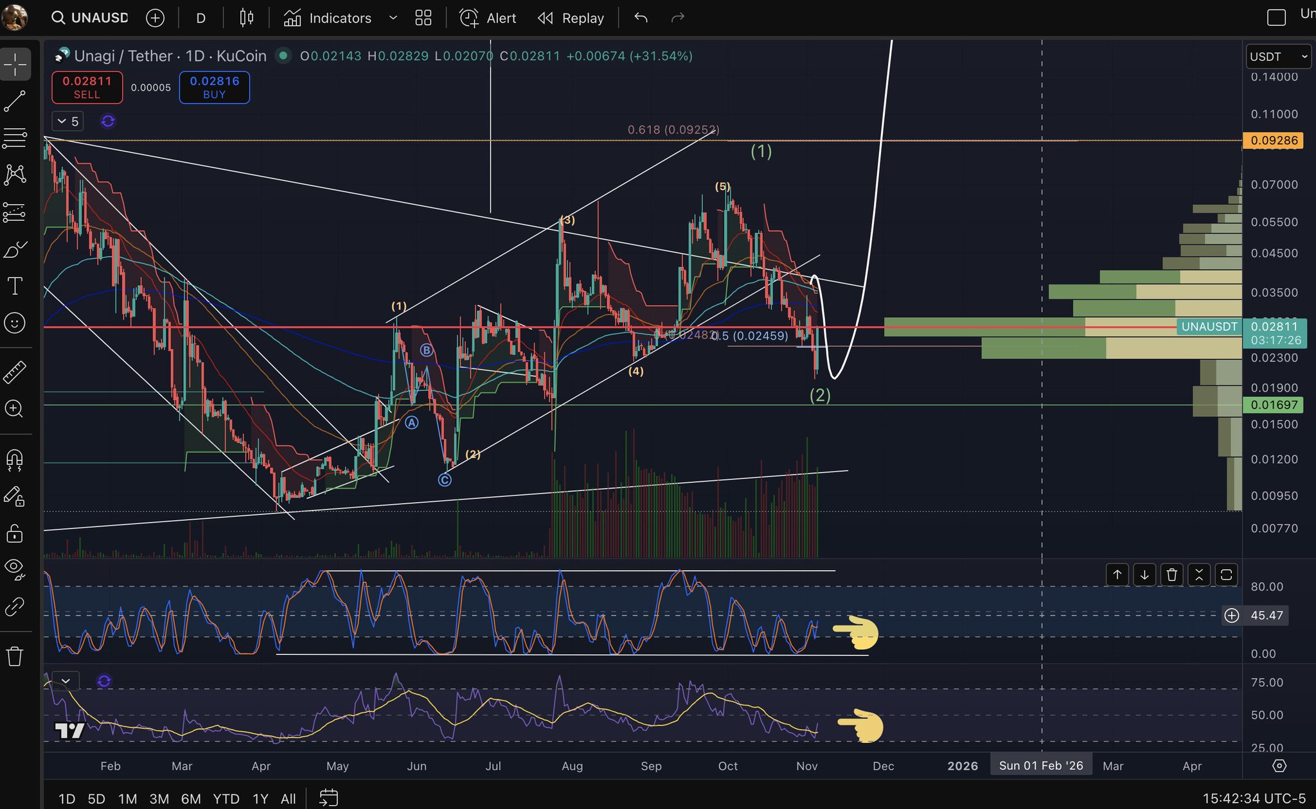Click the orange 0.09286 price label

point(1273,141)
